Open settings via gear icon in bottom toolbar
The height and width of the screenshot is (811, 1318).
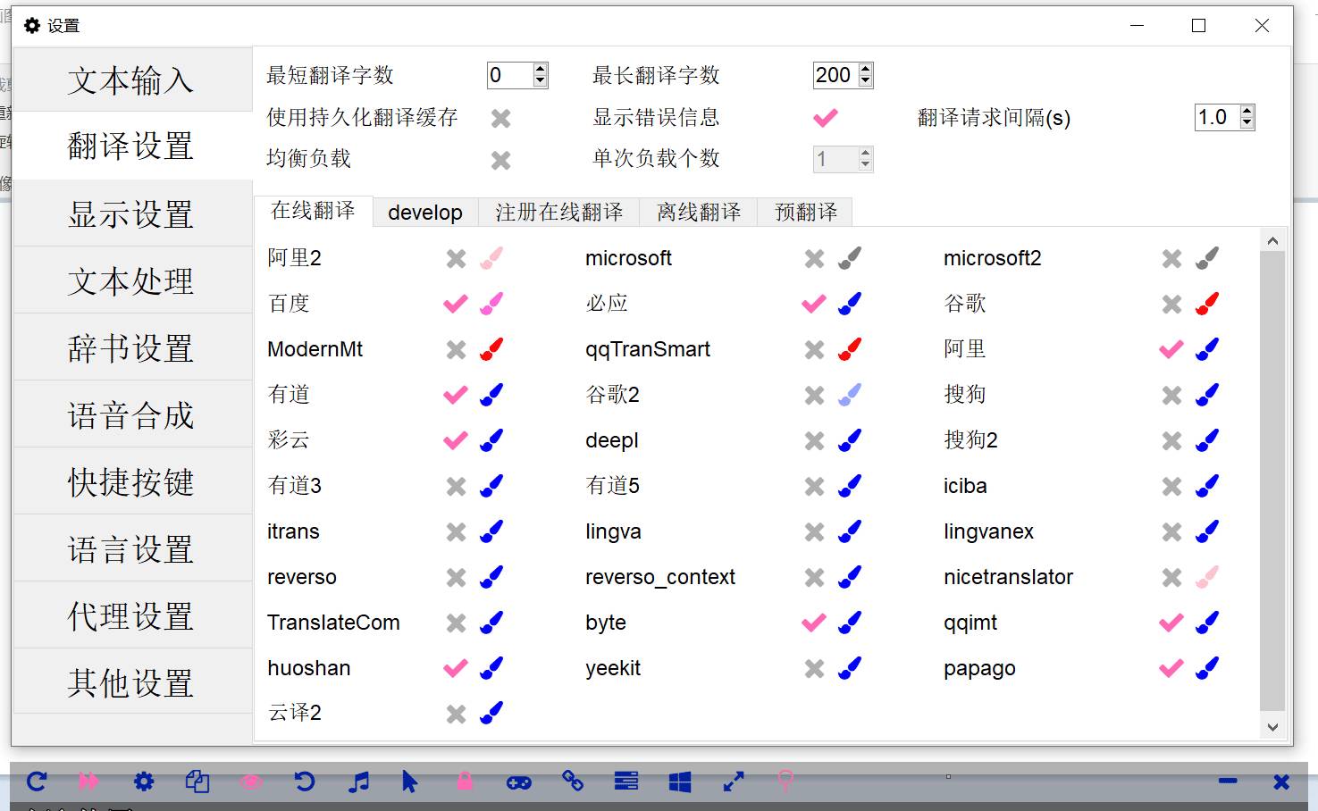point(144,782)
